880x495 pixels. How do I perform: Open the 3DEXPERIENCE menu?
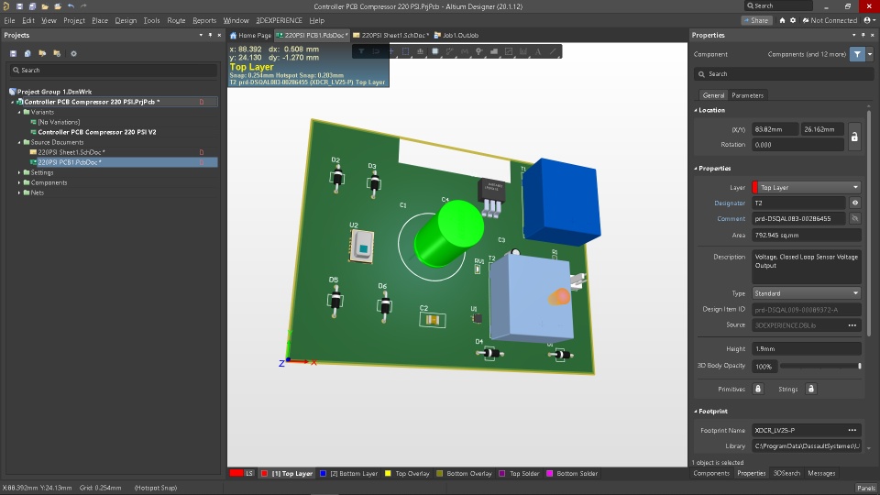pyautogui.click(x=279, y=20)
